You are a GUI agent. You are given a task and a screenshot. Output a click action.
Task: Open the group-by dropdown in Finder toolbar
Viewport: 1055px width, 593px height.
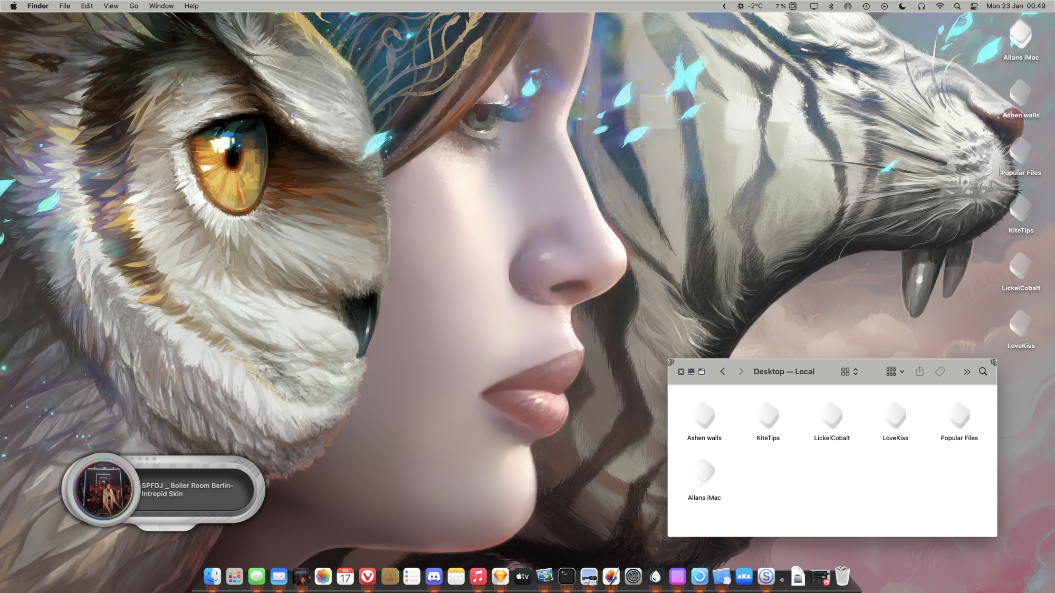coord(895,372)
